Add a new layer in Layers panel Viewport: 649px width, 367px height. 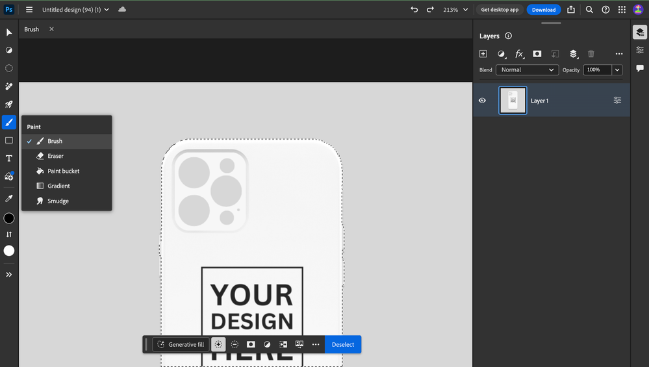(483, 54)
